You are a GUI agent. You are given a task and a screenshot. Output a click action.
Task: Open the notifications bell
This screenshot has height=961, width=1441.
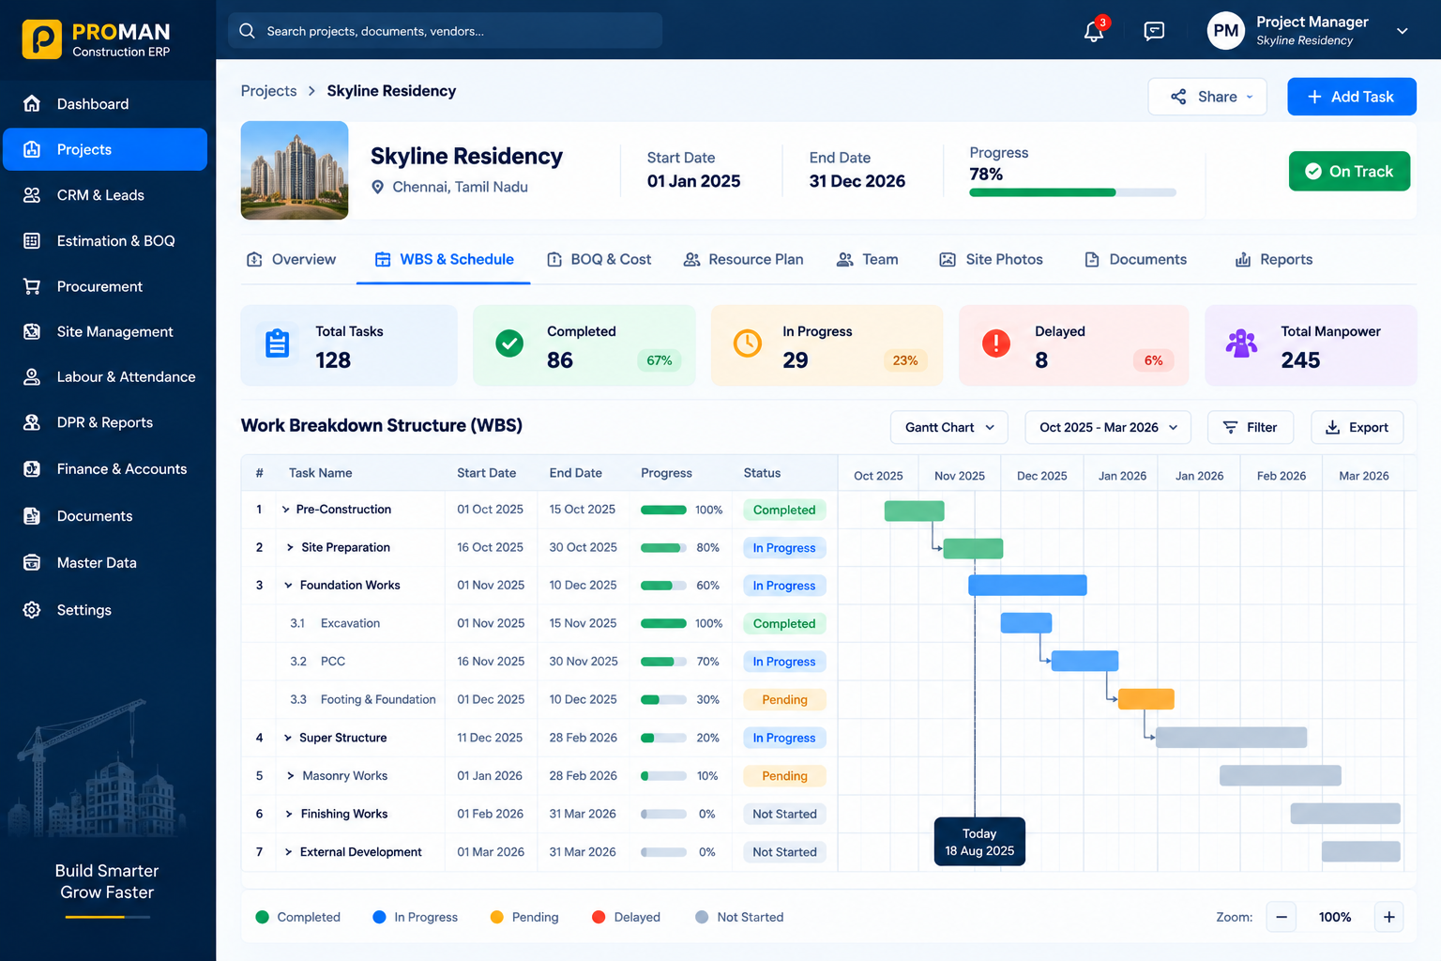[x=1094, y=31]
